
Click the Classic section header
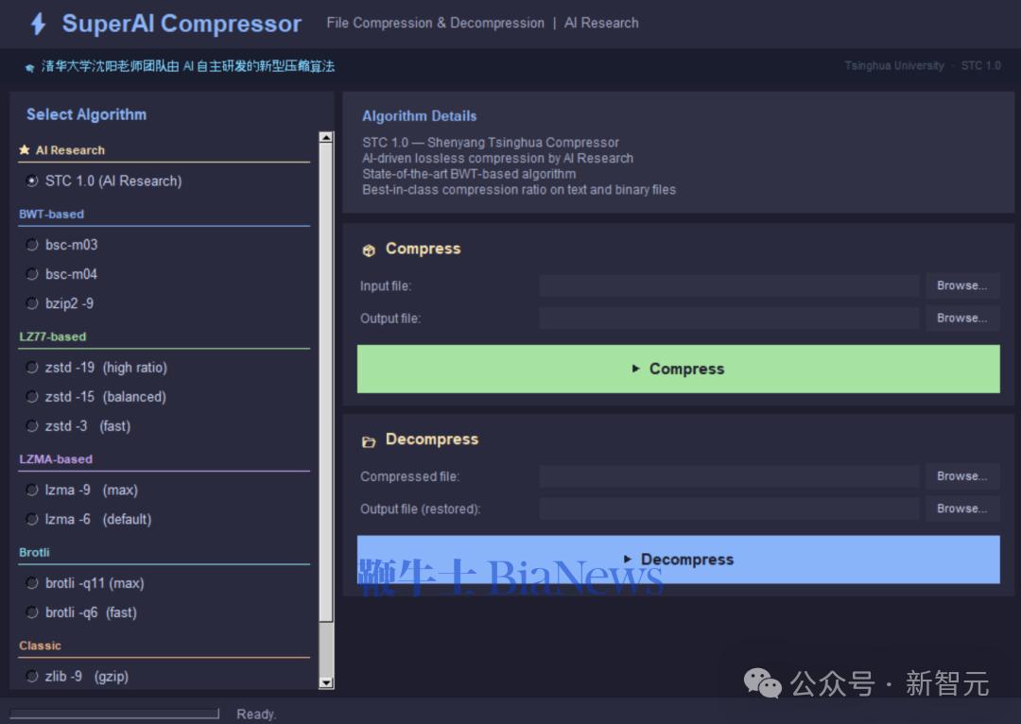pyautogui.click(x=40, y=646)
